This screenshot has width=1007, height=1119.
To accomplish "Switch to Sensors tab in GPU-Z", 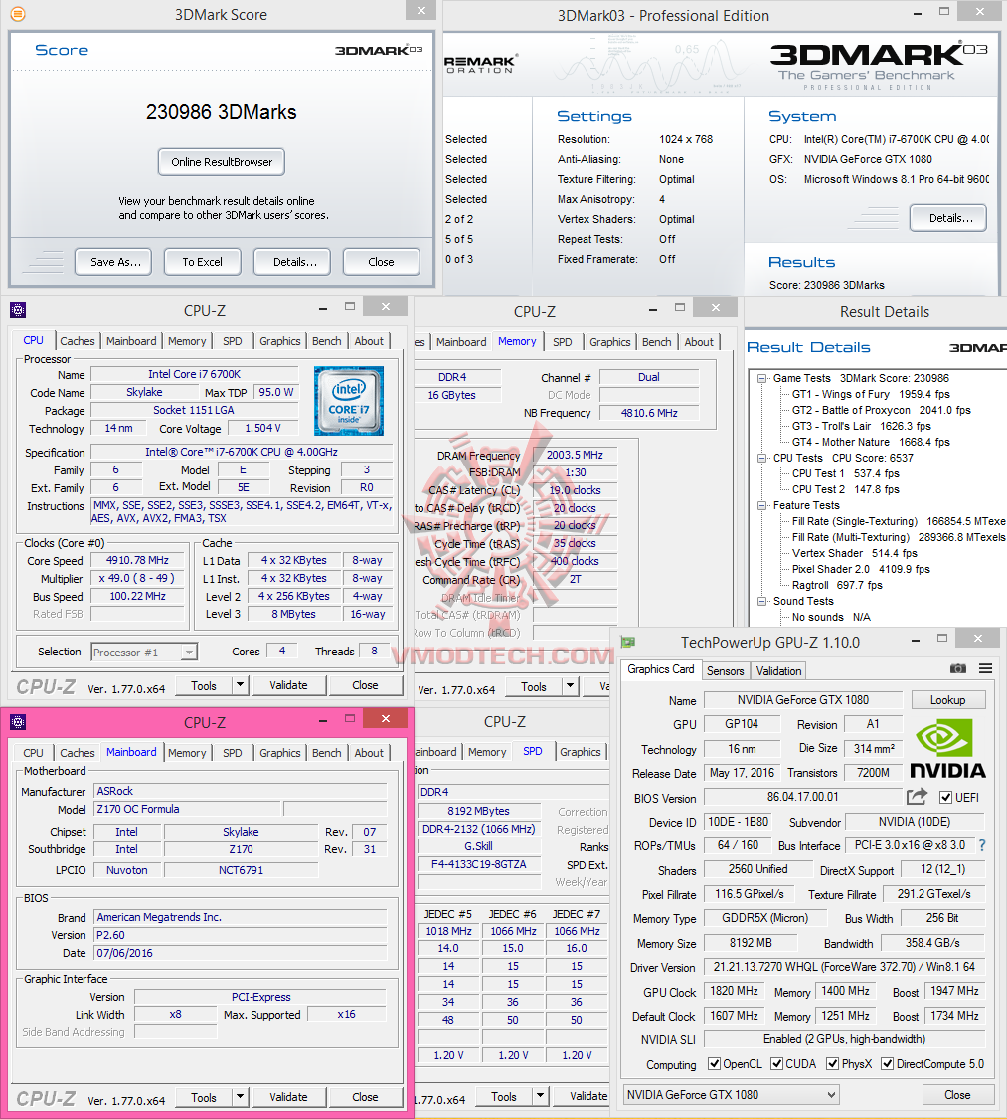I will click(x=726, y=670).
